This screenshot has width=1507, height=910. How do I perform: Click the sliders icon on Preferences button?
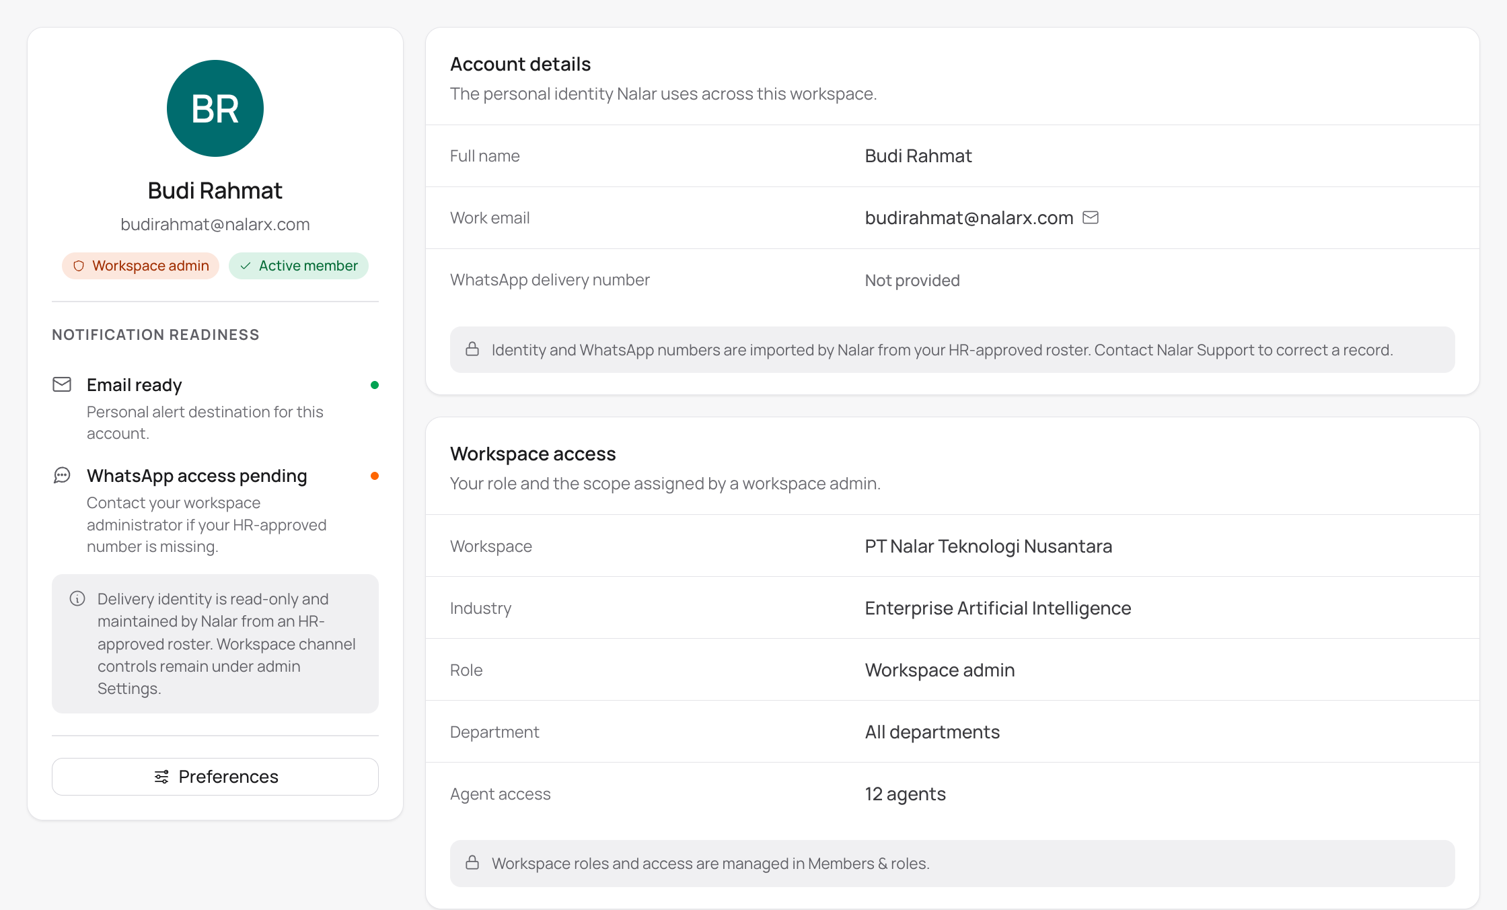(x=161, y=777)
